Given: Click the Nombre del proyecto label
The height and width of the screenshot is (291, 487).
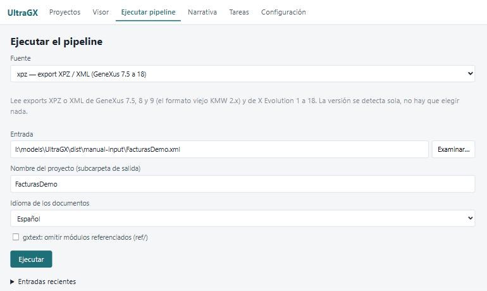Looking at the screenshot, I should click(x=75, y=168).
